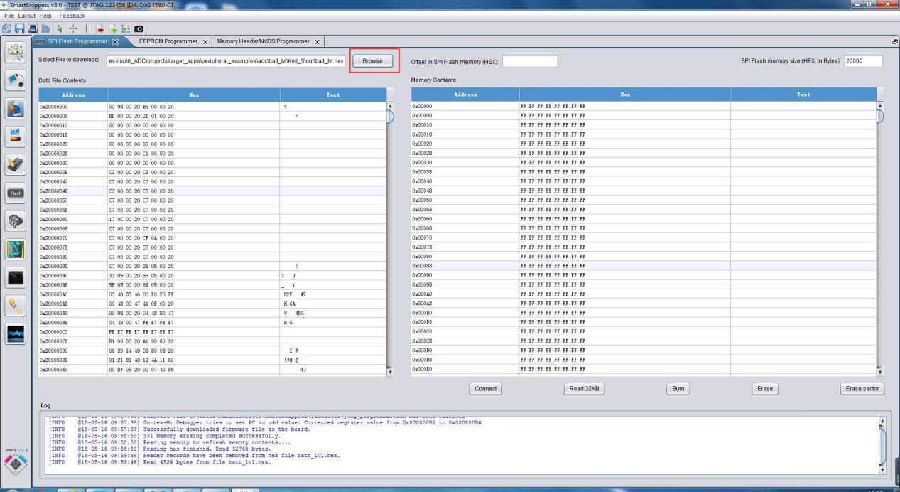Open the Help menu
This screenshot has width=900, height=492.
coord(45,16)
